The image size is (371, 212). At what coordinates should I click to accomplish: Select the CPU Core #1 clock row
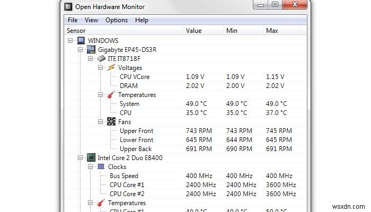click(x=185, y=185)
